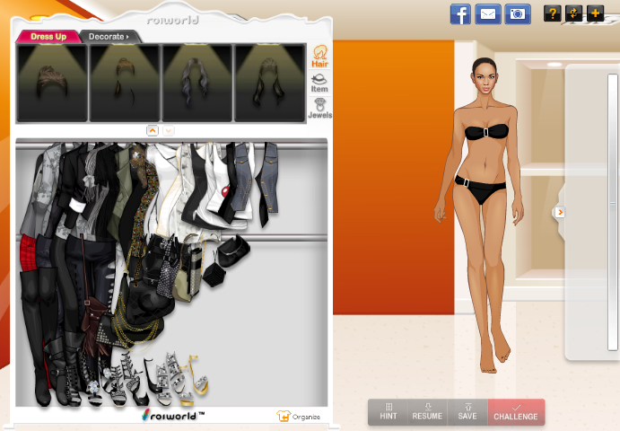
Task: Save the outfit with SAVE button
Action: (467, 412)
